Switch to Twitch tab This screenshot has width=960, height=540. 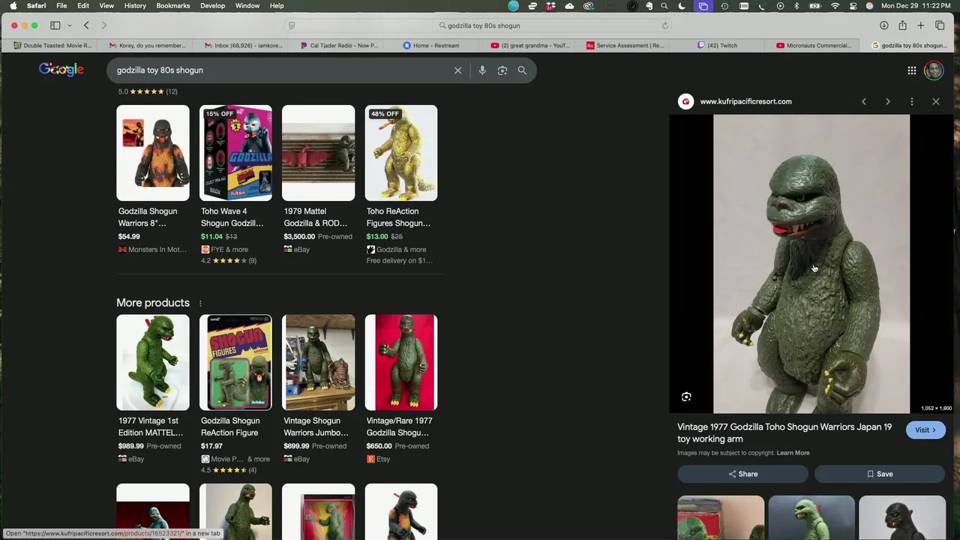click(718, 45)
